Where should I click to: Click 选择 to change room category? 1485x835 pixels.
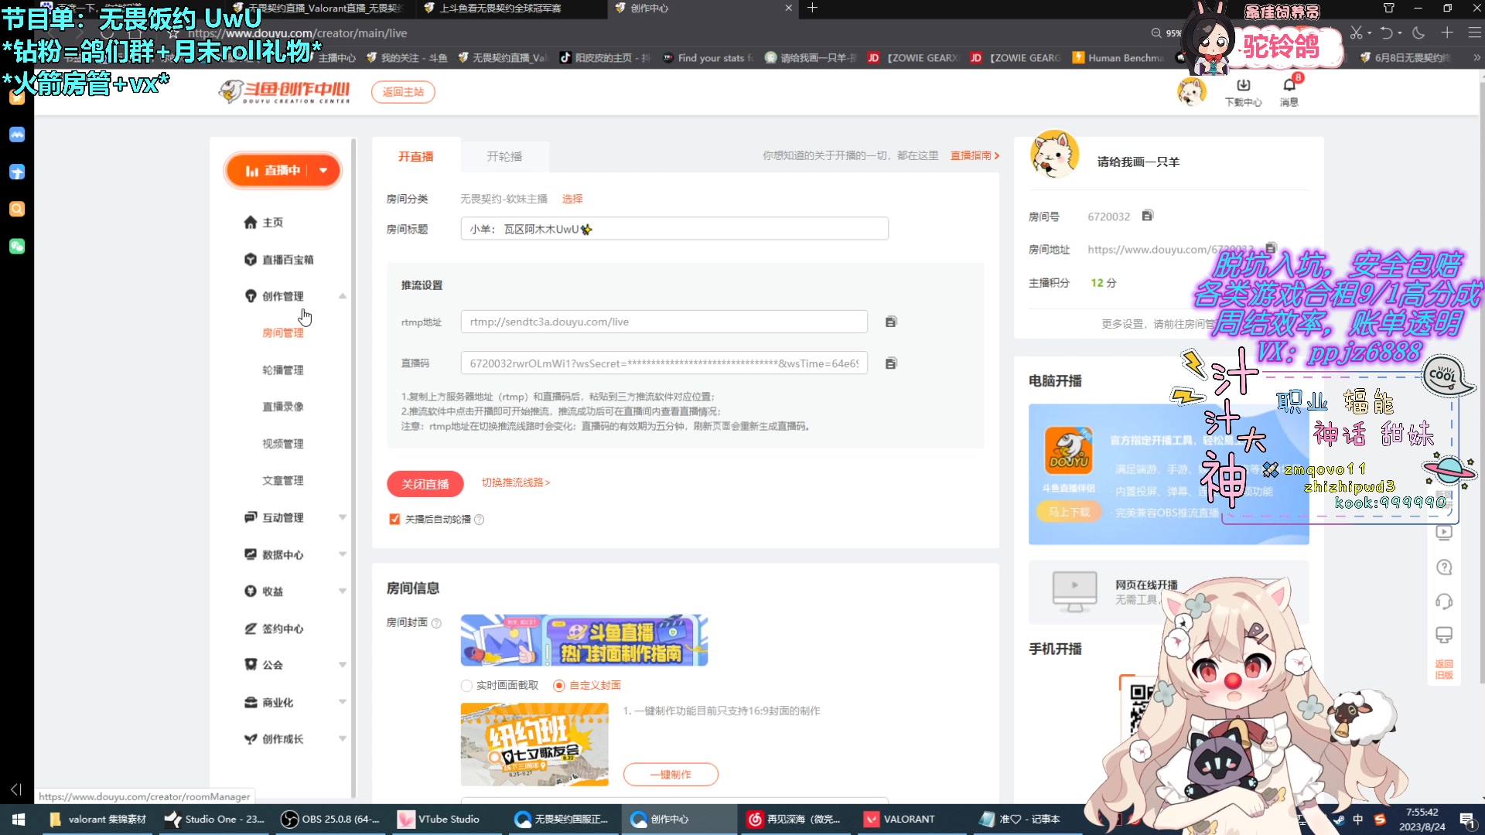[x=572, y=199]
